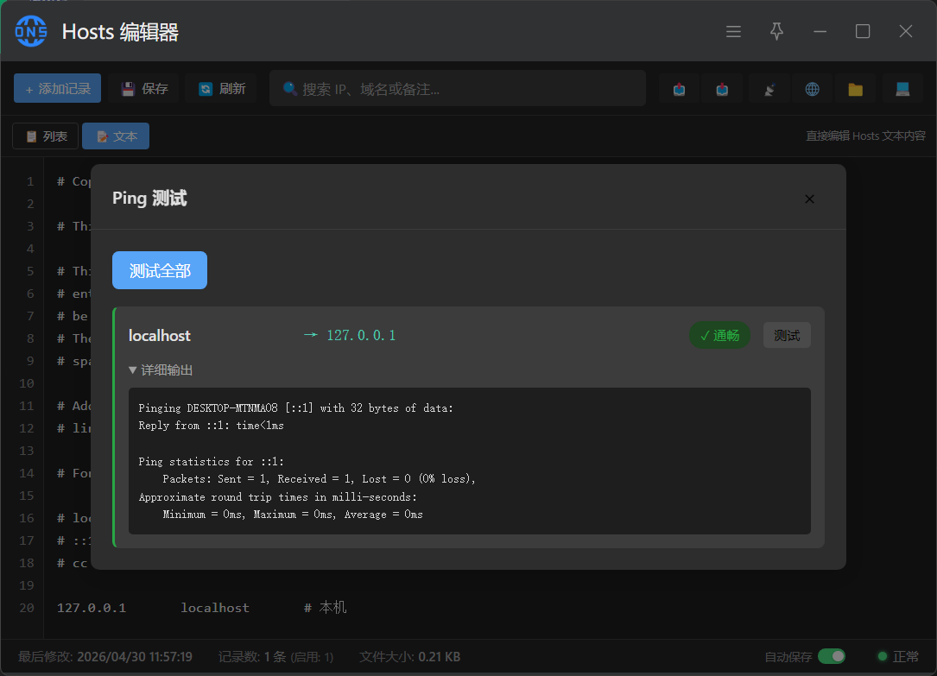Click the 'Ping statistics for ::1' line
Viewport: 937px width, 676px height.
coord(211,462)
